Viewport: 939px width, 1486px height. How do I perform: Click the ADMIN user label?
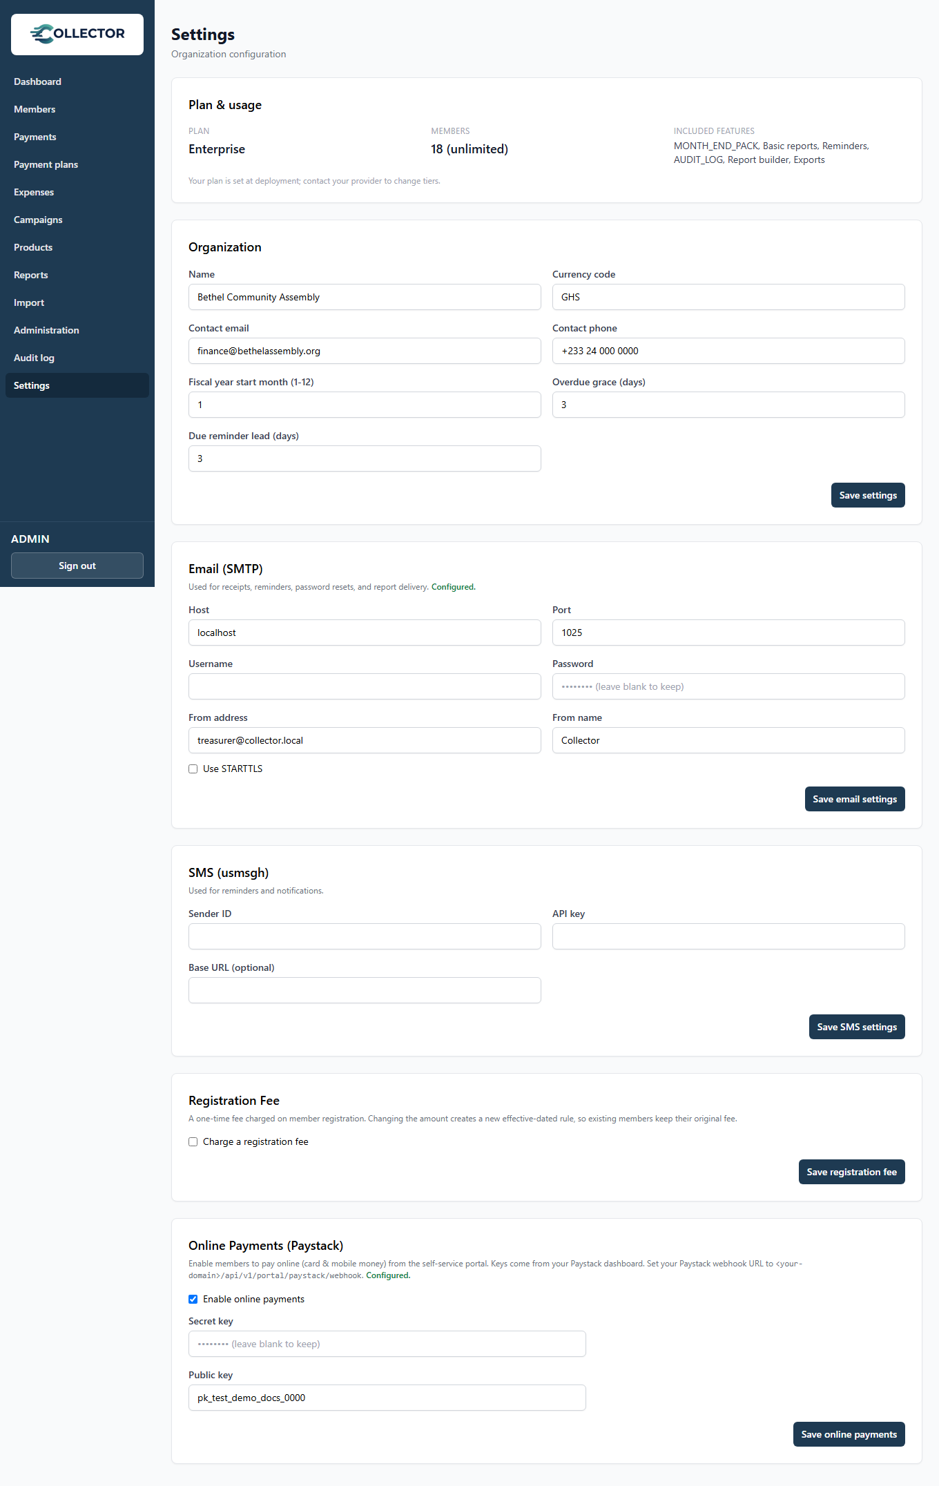[x=30, y=539]
